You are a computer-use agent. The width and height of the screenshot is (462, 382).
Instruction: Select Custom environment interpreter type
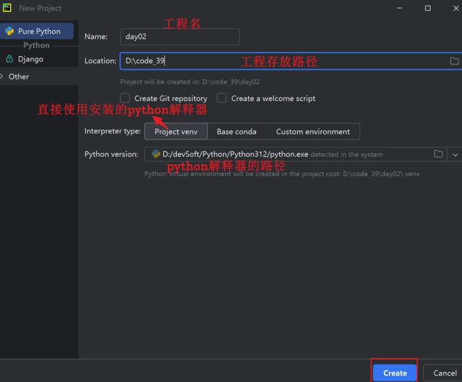pyautogui.click(x=313, y=131)
